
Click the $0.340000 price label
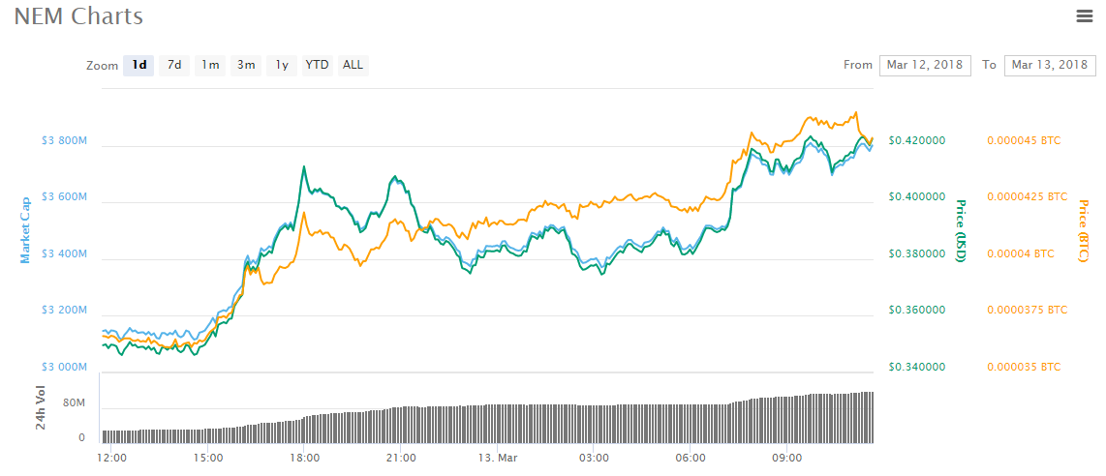(917, 367)
